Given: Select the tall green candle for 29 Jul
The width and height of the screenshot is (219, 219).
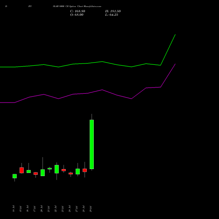Looking at the screenshot, I should tap(92, 144).
